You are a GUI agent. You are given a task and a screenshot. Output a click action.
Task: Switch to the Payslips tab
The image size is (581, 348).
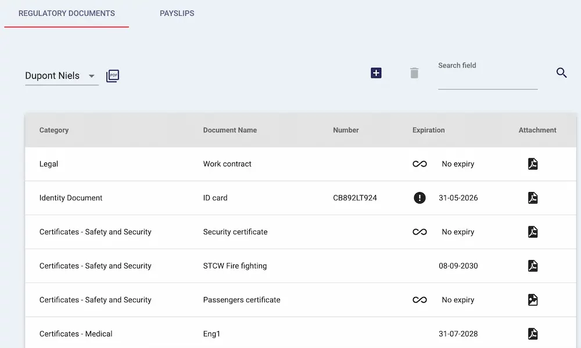tap(177, 13)
